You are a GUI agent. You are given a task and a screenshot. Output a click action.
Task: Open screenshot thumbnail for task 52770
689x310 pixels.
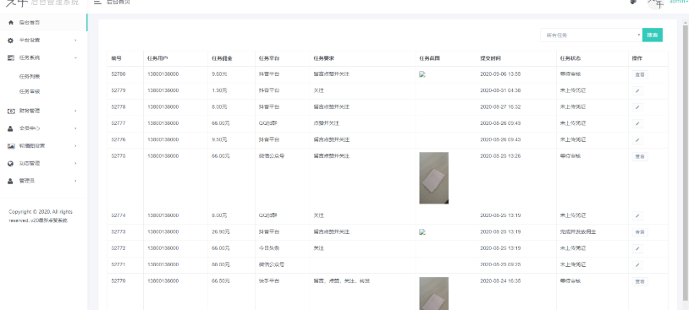[433, 293]
